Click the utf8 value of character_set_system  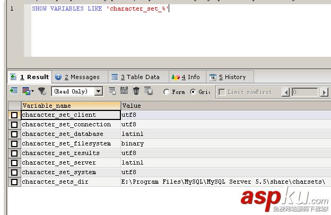click(129, 172)
